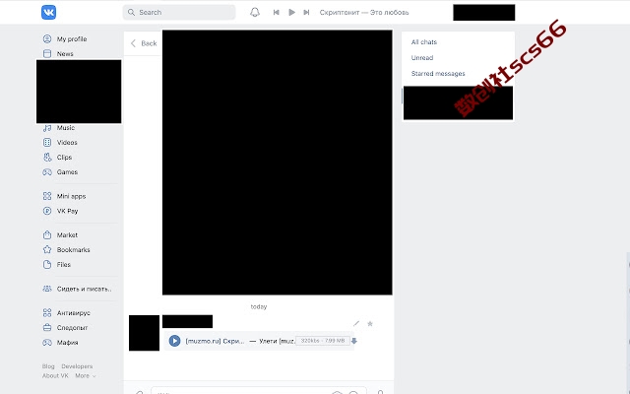
Task: Open Мафия game link
Action: [67, 343]
